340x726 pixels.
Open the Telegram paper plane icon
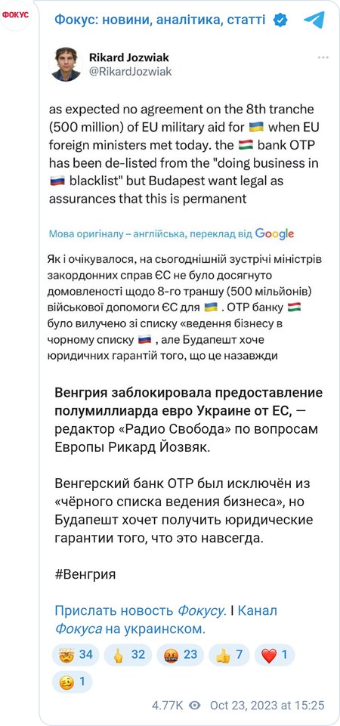pyautogui.click(x=314, y=20)
